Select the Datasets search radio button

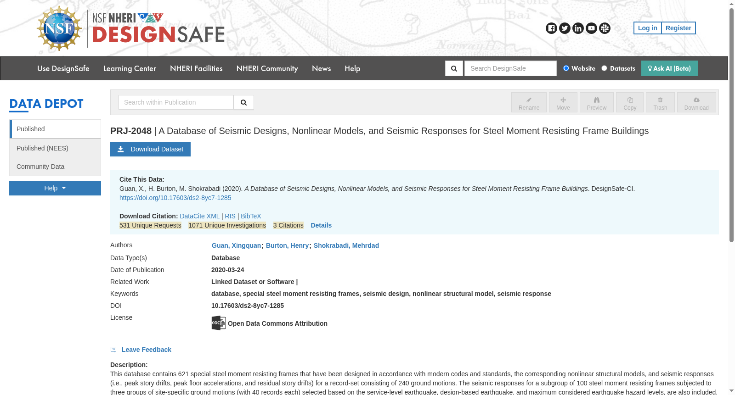604,68
